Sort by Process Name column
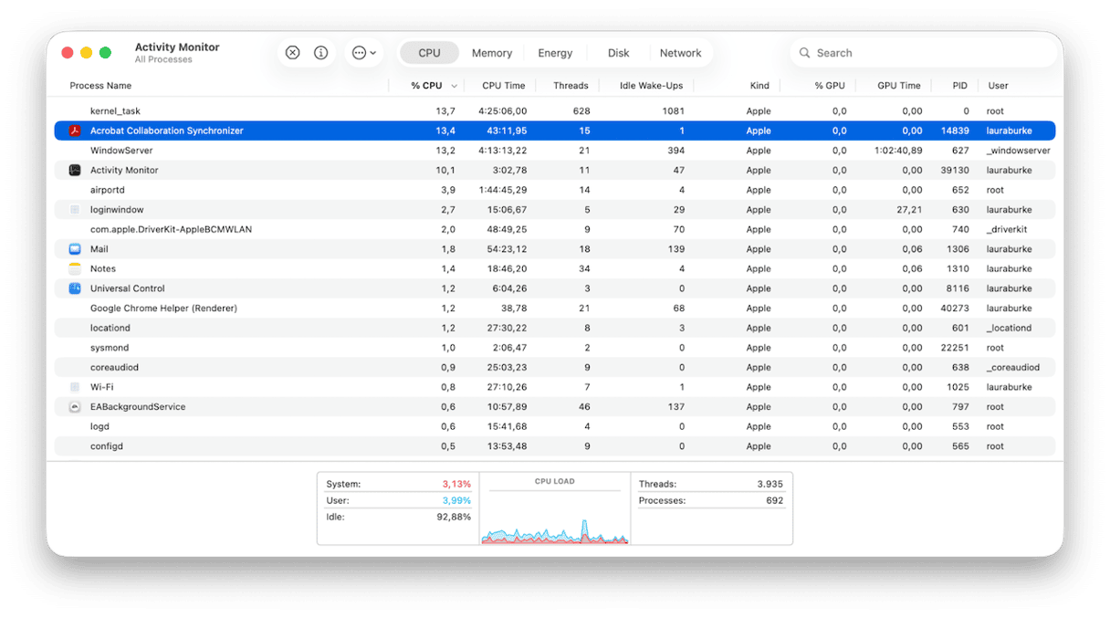 coord(100,86)
